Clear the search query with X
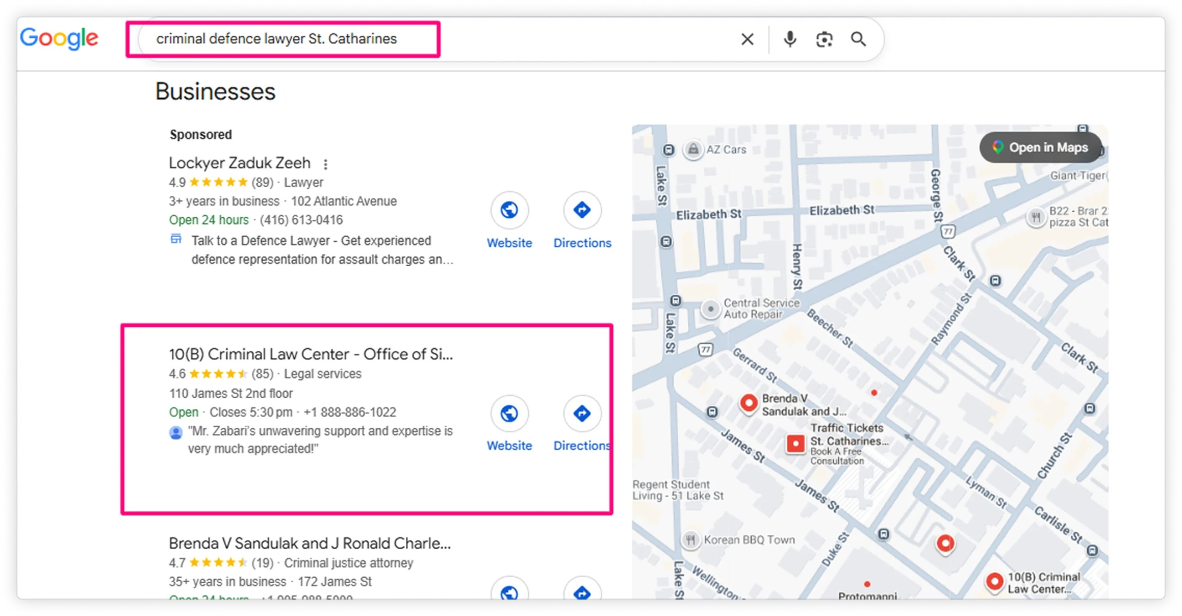Image resolution: width=1182 pixels, height=616 pixels. click(747, 39)
